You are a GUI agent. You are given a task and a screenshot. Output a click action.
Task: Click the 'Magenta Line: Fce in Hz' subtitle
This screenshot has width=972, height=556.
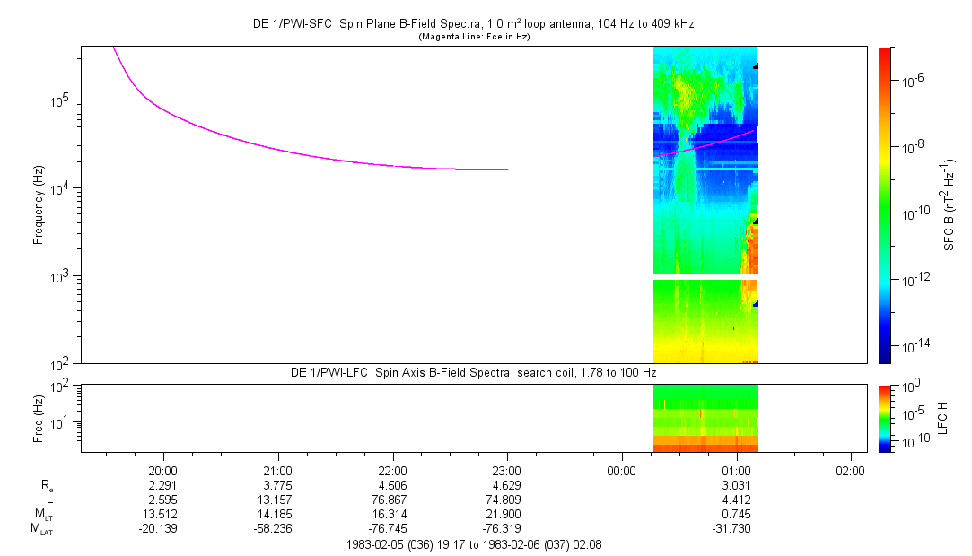(474, 37)
